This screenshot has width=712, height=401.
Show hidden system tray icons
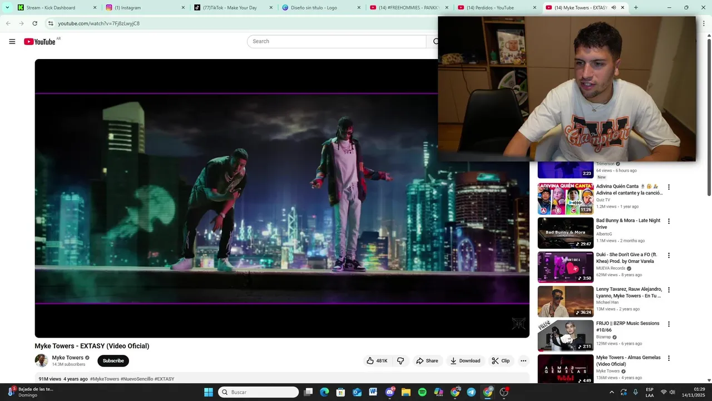[612, 392]
